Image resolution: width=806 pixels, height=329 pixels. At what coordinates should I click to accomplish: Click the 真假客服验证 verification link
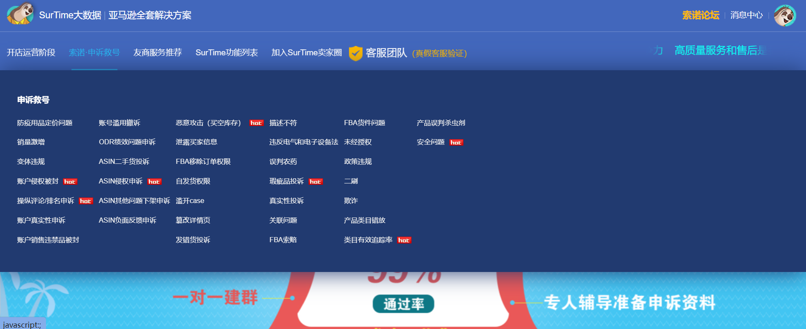(440, 53)
